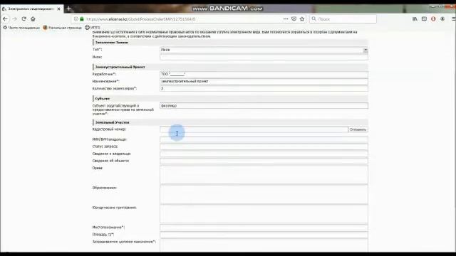The image size is (456, 256).
Task: Click the Площадь, га input field
Action: click(x=264, y=235)
